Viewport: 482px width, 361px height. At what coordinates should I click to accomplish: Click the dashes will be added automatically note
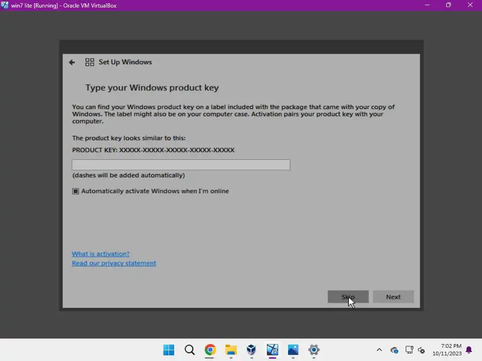(x=129, y=175)
